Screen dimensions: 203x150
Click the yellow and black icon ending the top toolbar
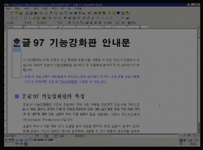[x=128, y=13]
